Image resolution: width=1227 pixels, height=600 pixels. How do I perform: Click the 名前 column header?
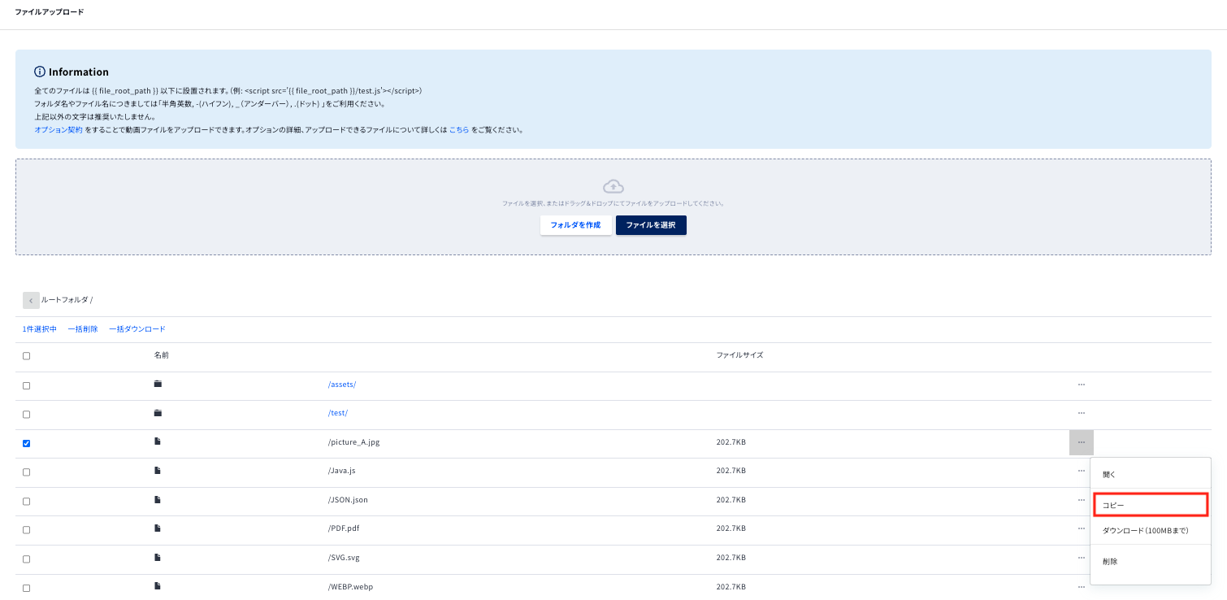(x=161, y=355)
